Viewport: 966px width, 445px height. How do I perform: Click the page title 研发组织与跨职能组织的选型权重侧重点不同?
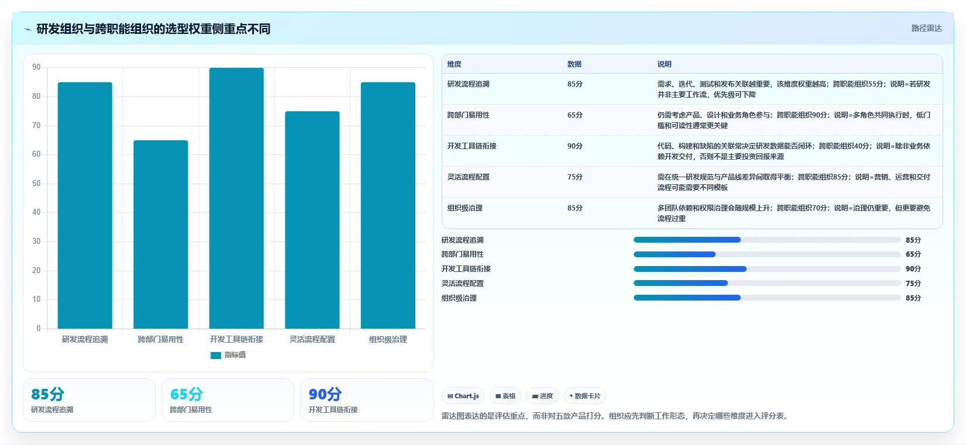(153, 29)
